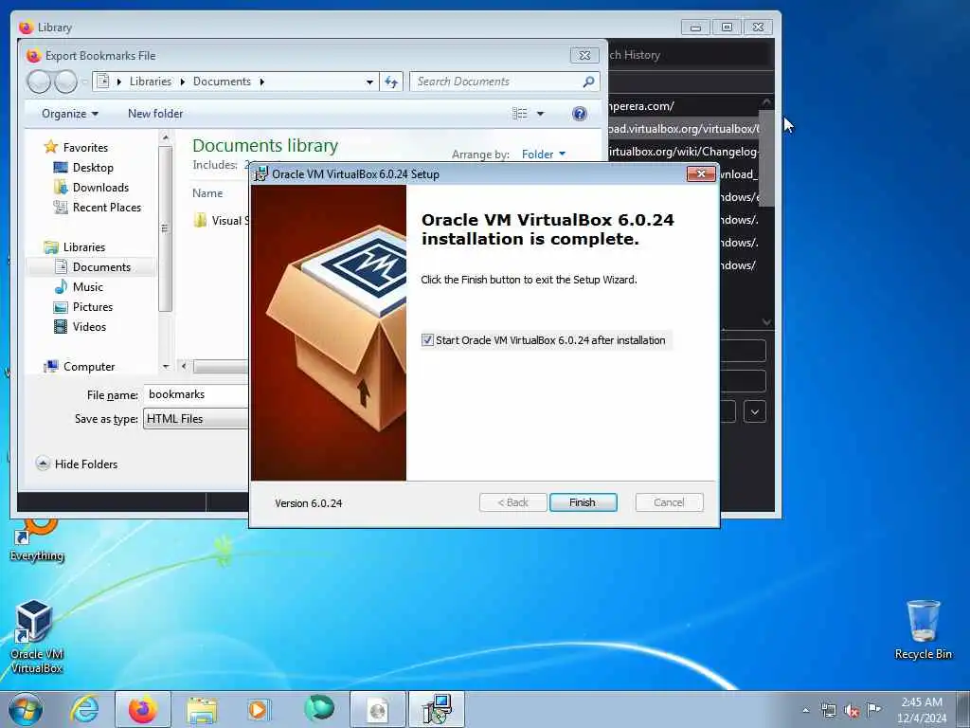Select Pictures library in navigation pane
The height and width of the screenshot is (728, 970).
pos(92,307)
